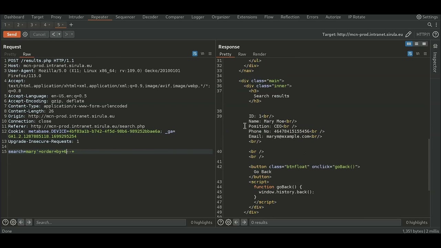The width and height of the screenshot is (441, 248).
Task: Select Pretty view in Request editor
Action: pos(10,54)
